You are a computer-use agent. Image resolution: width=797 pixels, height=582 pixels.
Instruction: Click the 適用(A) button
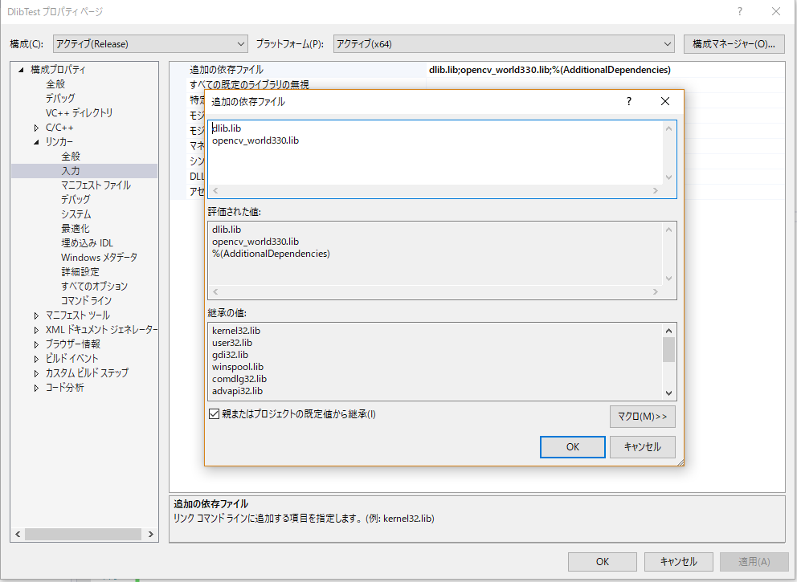[x=754, y=561]
